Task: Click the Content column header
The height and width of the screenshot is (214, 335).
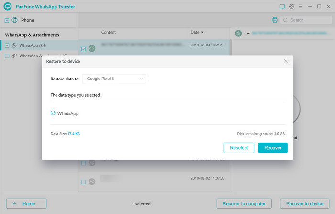Action: pos(109,32)
